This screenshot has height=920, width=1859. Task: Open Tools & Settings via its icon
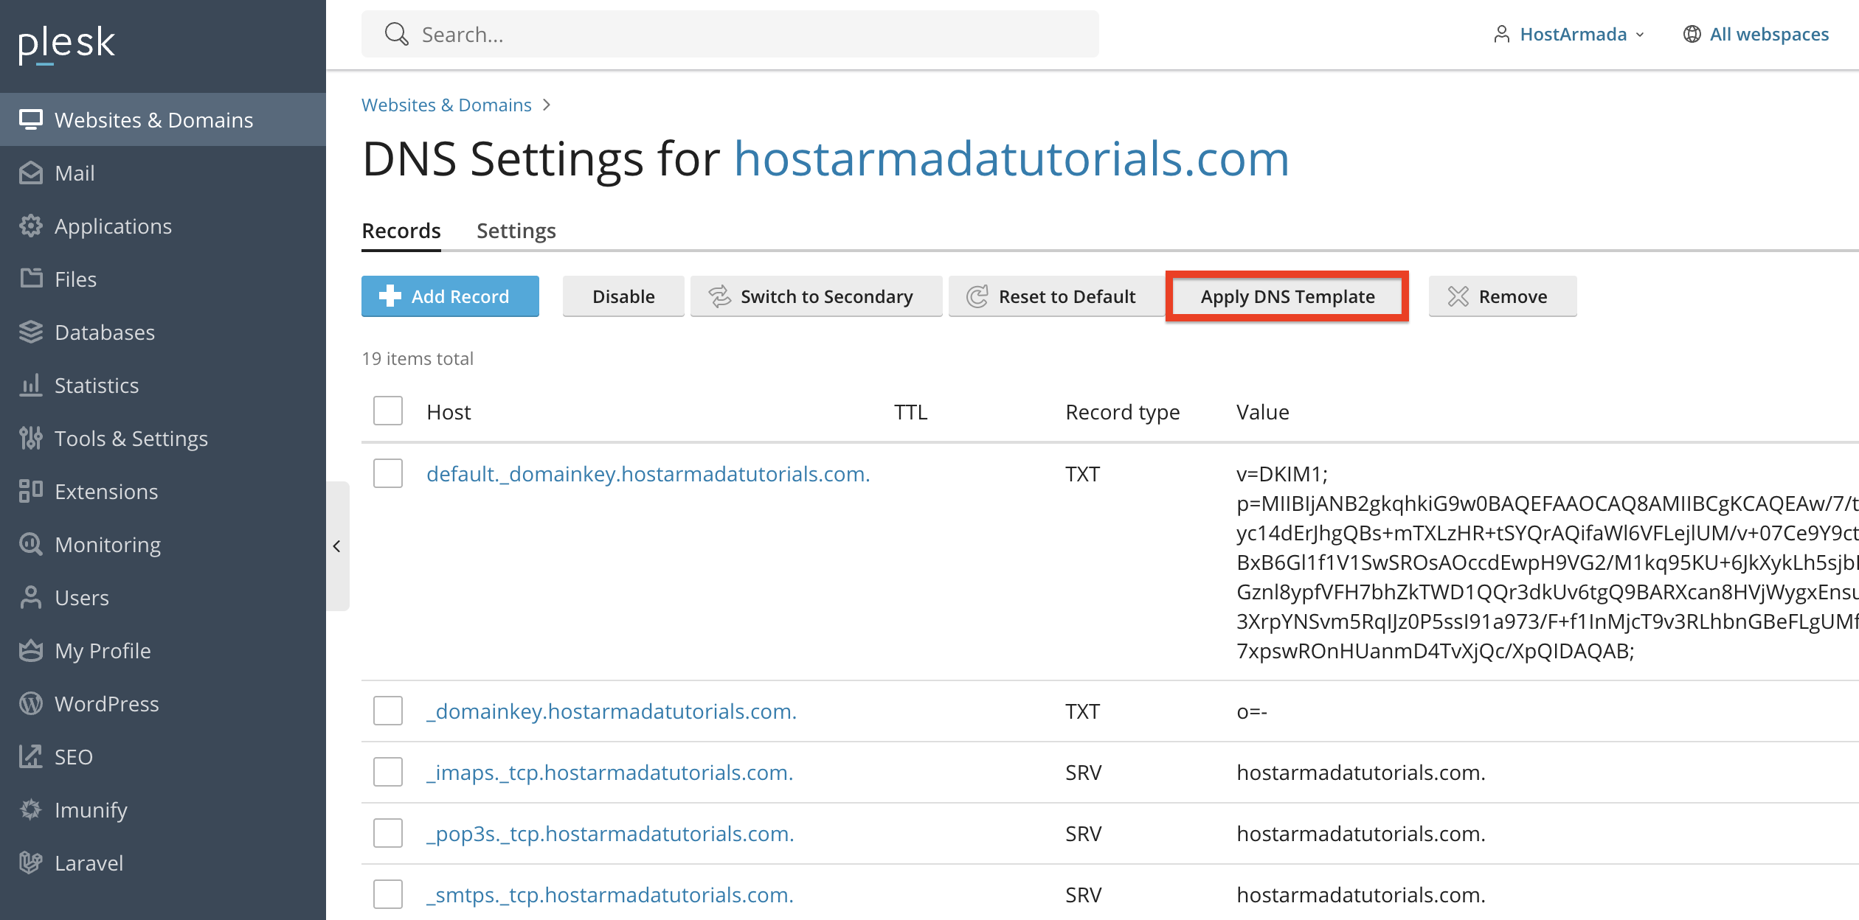pyautogui.click(x=31, y=438)
